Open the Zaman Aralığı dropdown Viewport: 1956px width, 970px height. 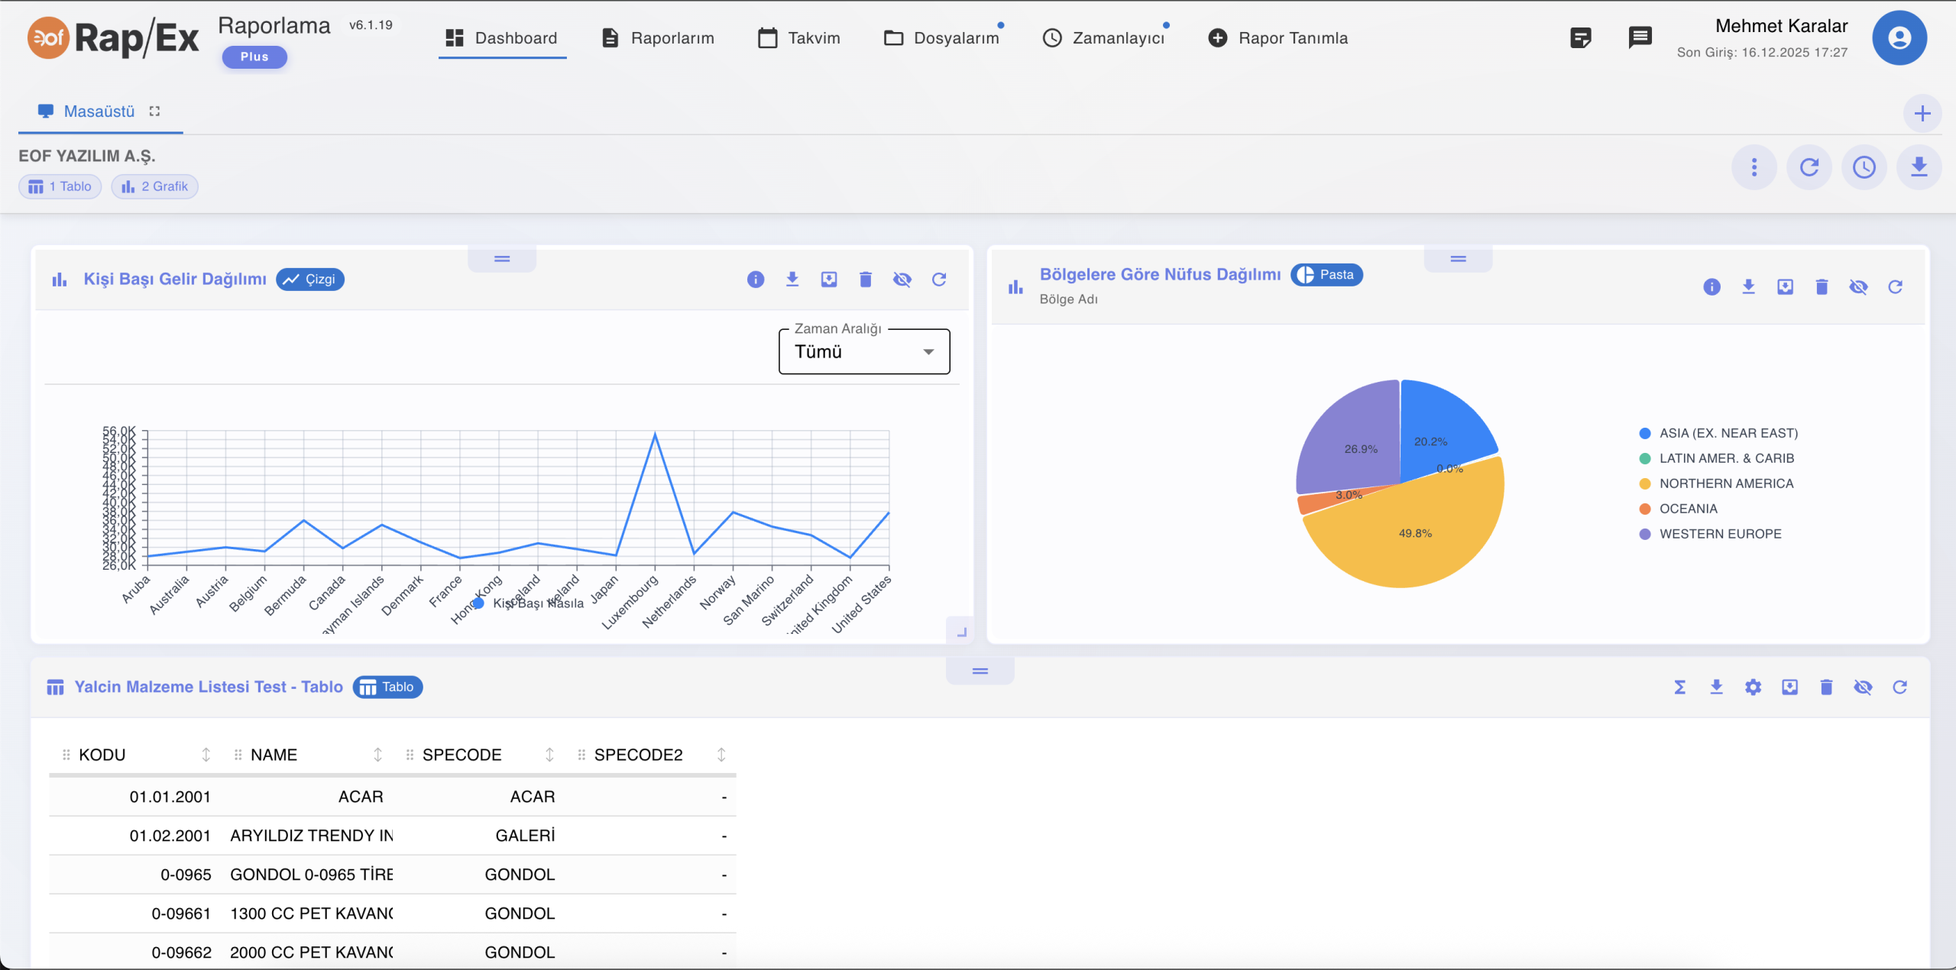pos(863,351)
